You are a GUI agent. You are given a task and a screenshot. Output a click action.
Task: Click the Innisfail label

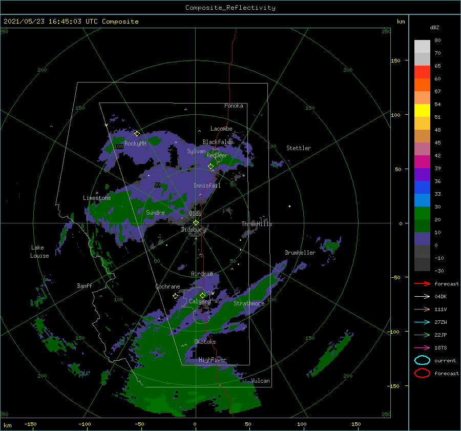(x=207, y=186)
